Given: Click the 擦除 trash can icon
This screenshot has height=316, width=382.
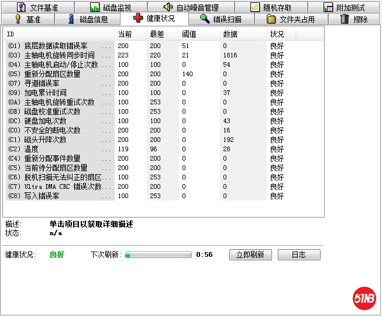Looking at the screenshot, I should pos(345,19).
